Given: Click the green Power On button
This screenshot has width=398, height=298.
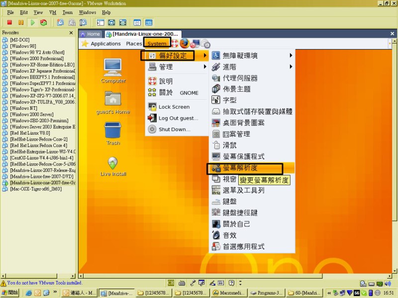Looking at the screenshot, I should coord(32,22).
